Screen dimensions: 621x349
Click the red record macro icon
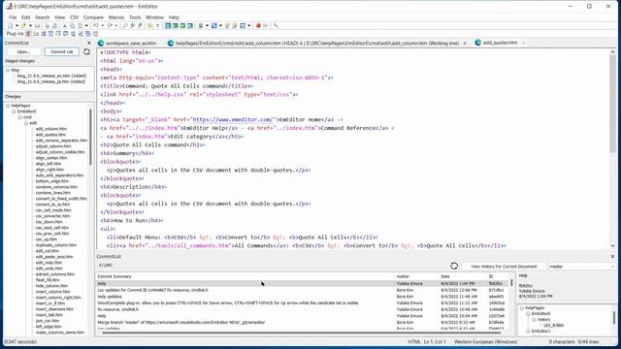coord(258,26)
